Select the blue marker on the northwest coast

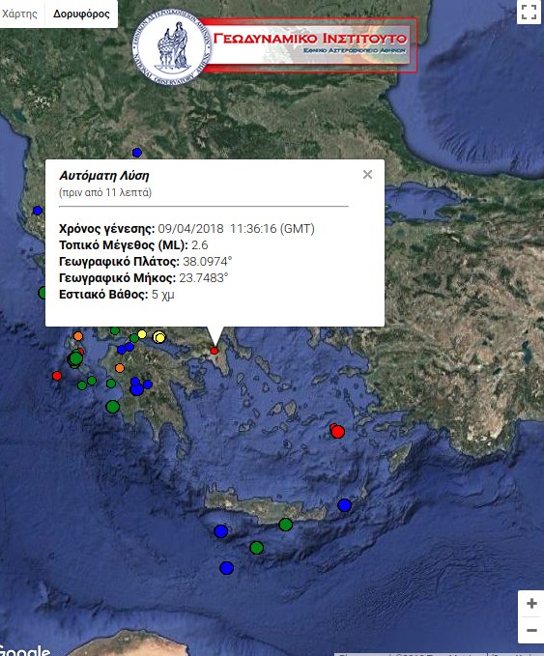pyautogui.click(x=38, y=211)
